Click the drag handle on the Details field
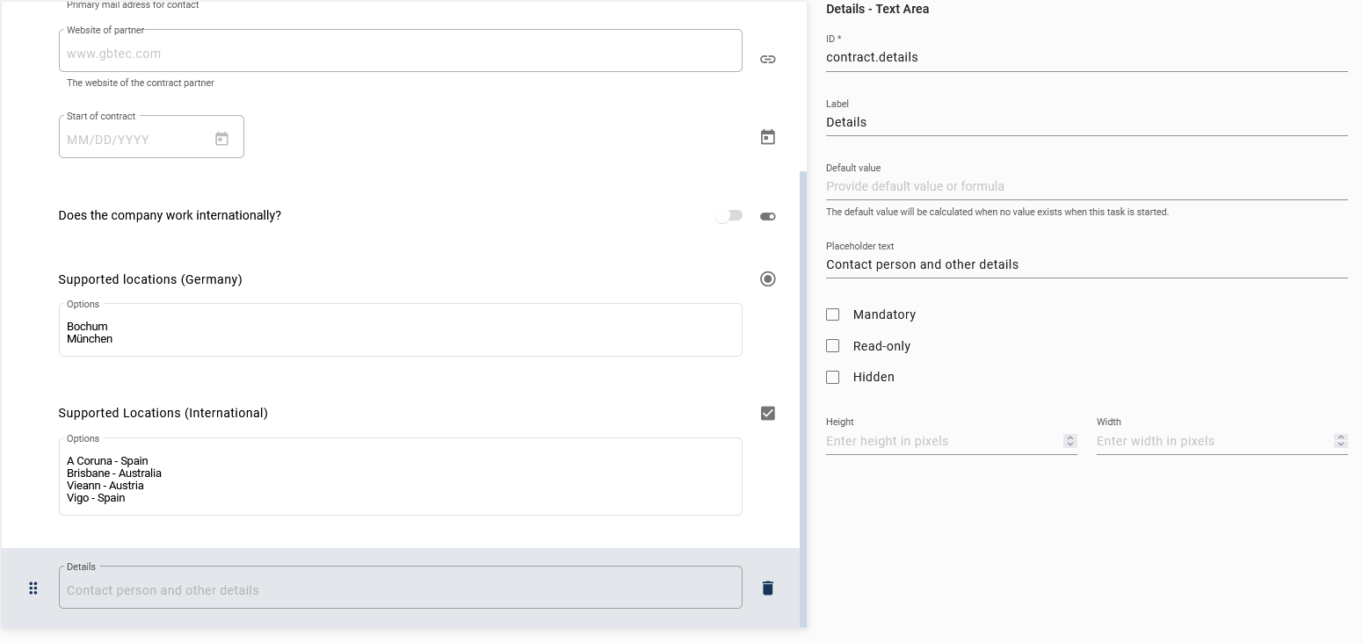The image size is (1363, 643). [x=33, y=588]
